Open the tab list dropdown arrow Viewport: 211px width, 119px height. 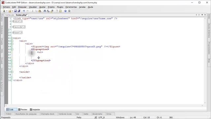(x=202, y=15)
